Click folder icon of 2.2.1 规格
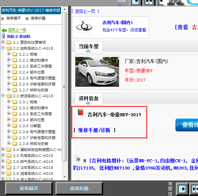The image size is (198, 196). pos(15,54)
